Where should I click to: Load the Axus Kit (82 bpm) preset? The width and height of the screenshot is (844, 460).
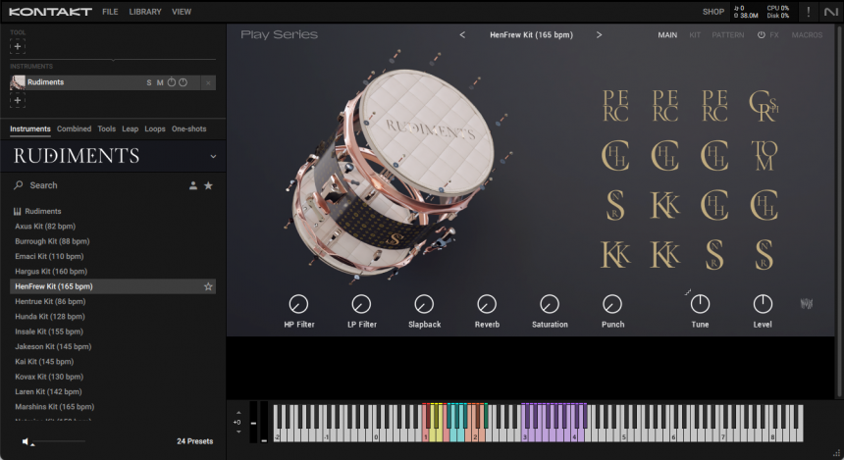click(45, 227)
